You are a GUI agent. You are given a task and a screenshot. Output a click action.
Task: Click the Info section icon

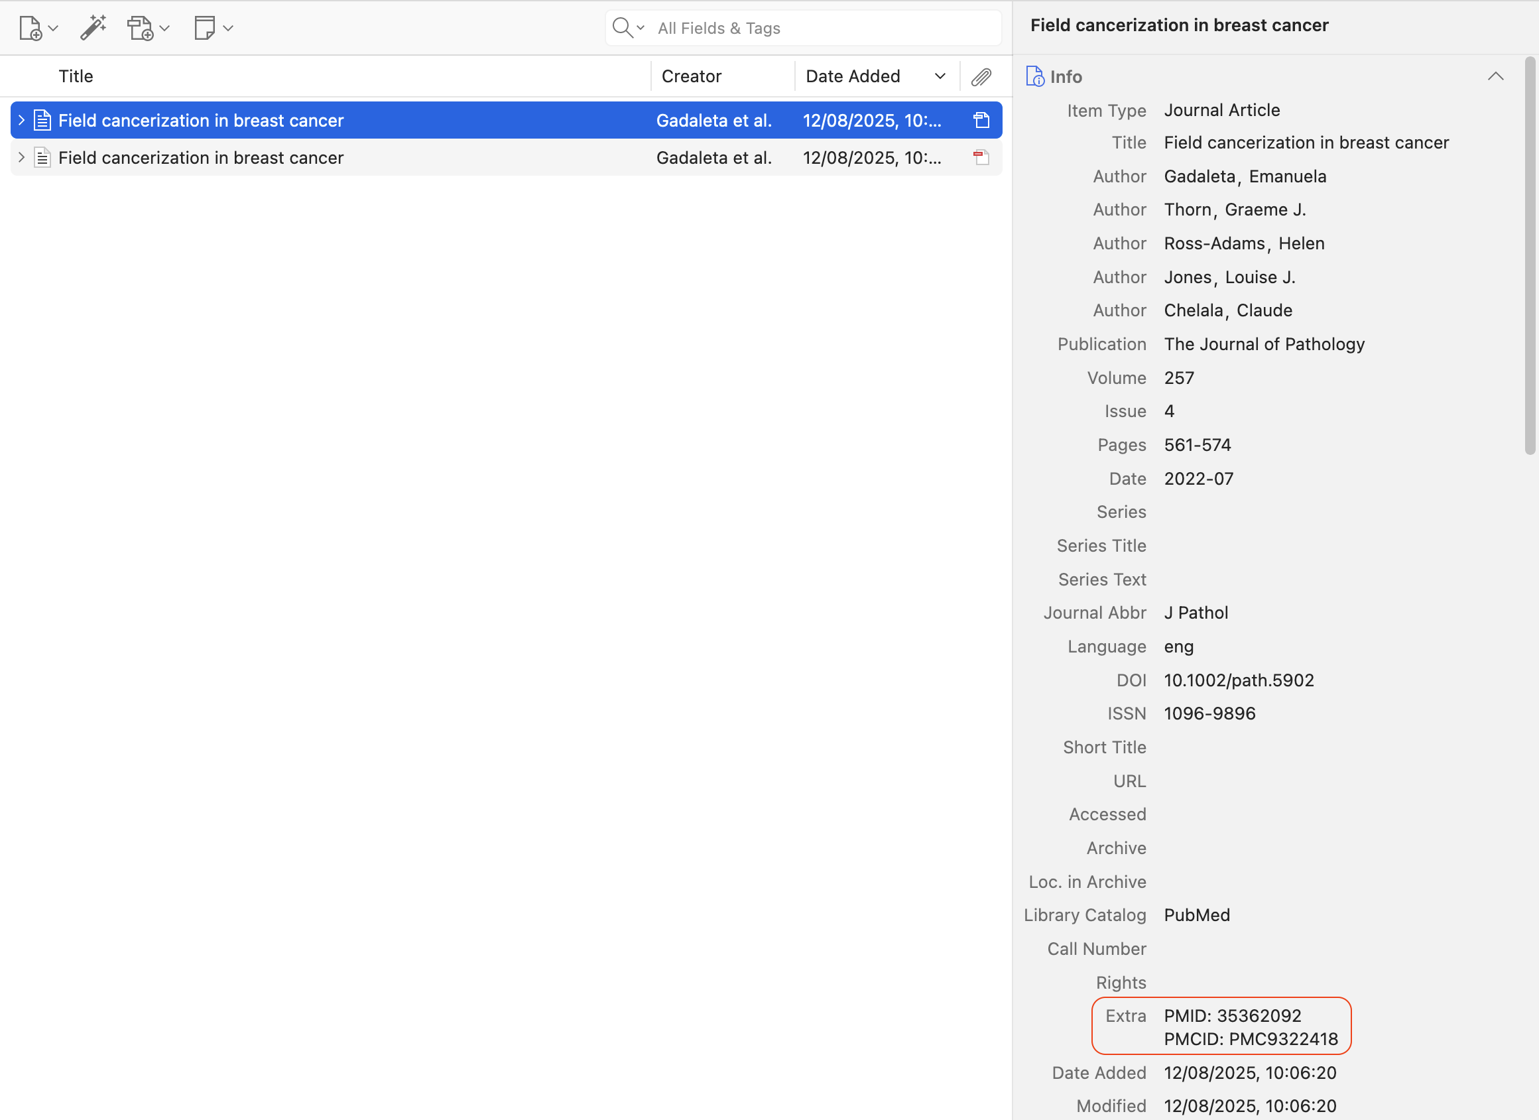pyautogui.click(x=1034, y=77)
